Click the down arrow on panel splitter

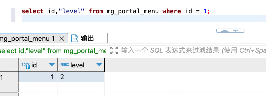[x=235, y=31]
